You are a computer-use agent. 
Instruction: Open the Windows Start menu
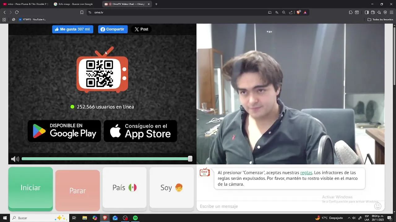coord(5,218)
